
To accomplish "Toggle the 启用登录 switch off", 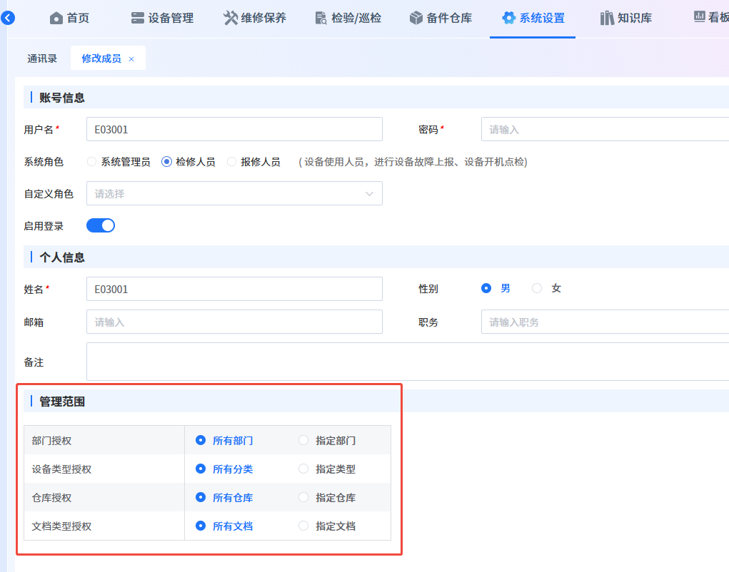I will coord(101,226).
